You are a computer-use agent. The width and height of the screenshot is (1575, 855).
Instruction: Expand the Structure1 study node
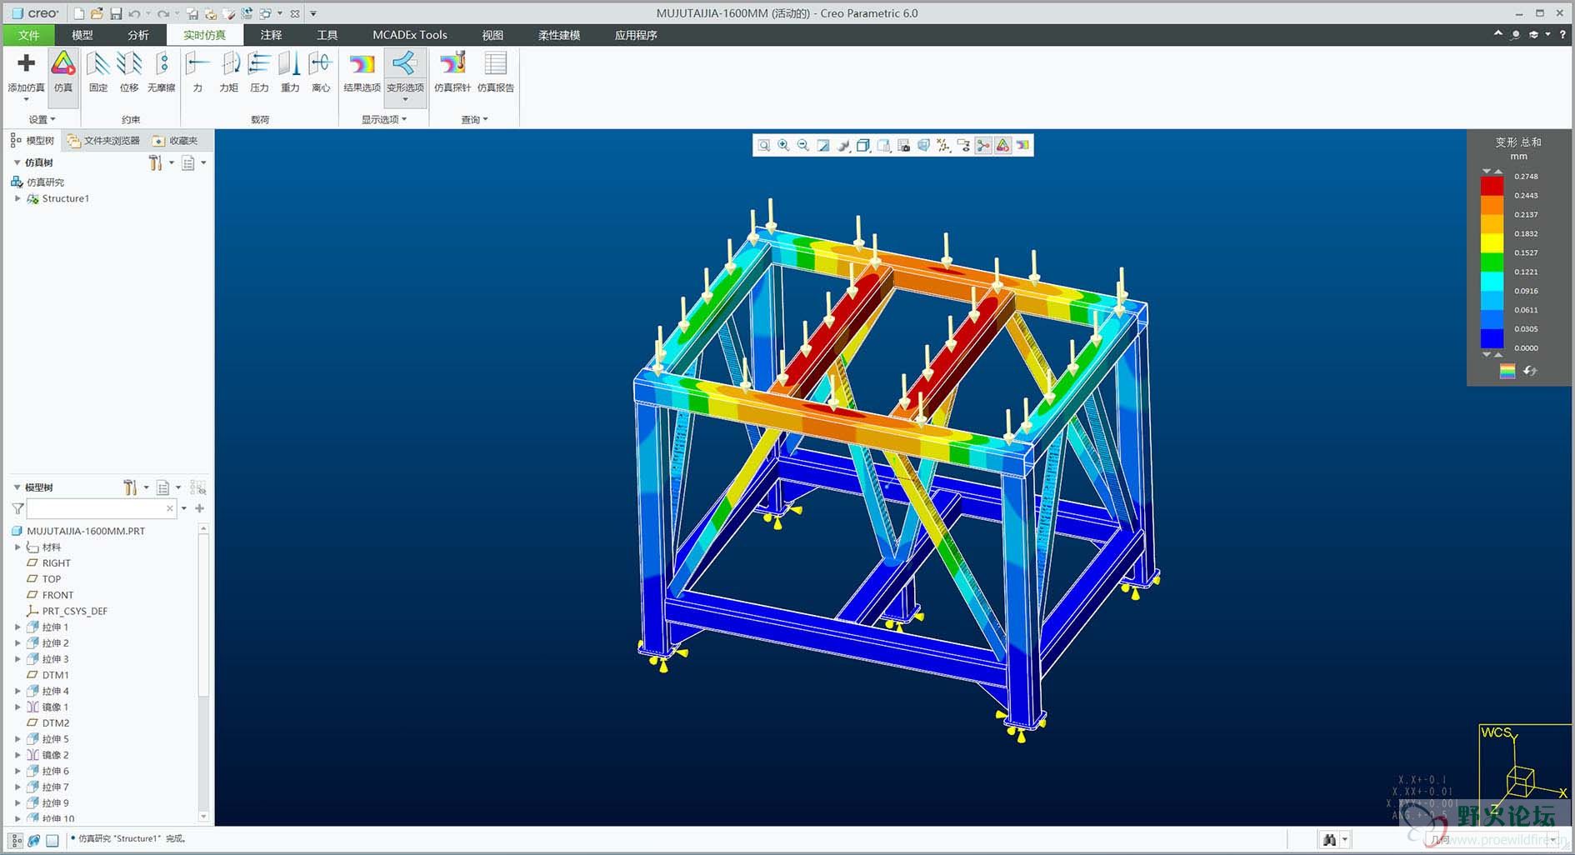click(x=17, y=198)
